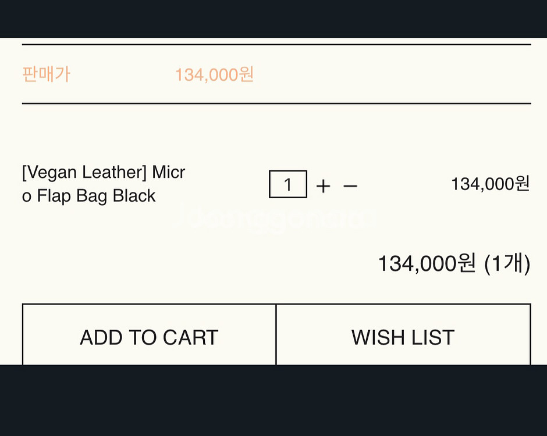Click the 판매가 label

pyautogui.click(x=47, y=74)
